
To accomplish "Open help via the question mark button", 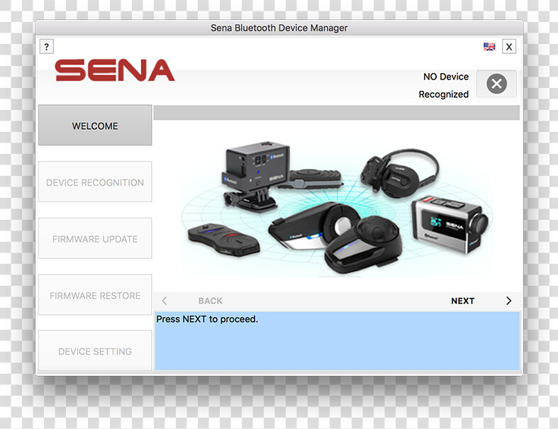I will tap(46, 47).
